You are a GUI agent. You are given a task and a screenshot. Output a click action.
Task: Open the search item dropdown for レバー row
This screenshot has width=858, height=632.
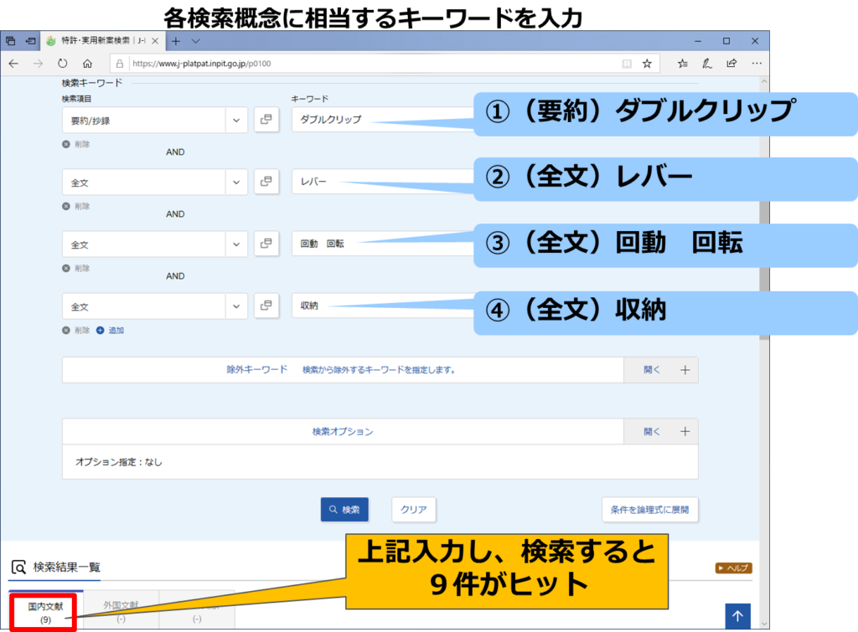point(235,182)
